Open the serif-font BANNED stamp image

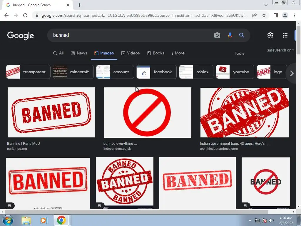coord(198,183)
